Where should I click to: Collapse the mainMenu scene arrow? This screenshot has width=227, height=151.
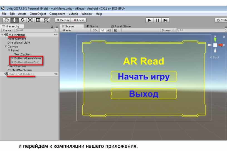click(2, 35)
